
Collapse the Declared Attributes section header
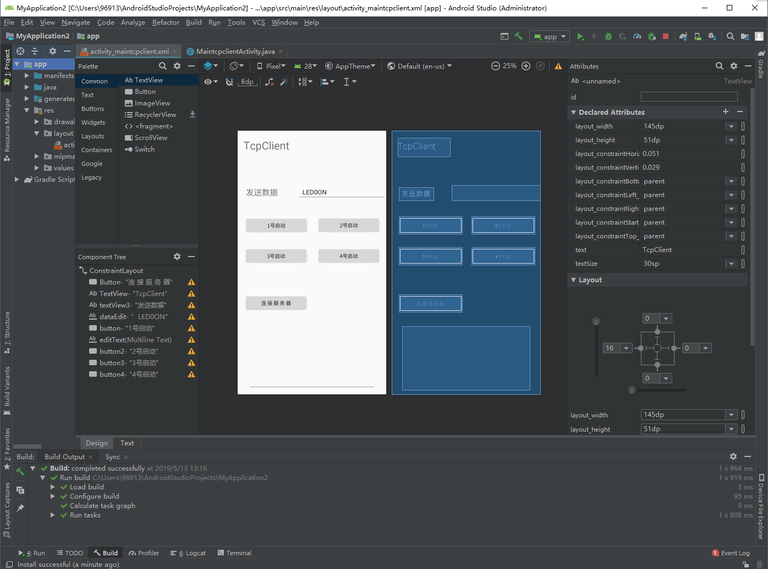573,112
